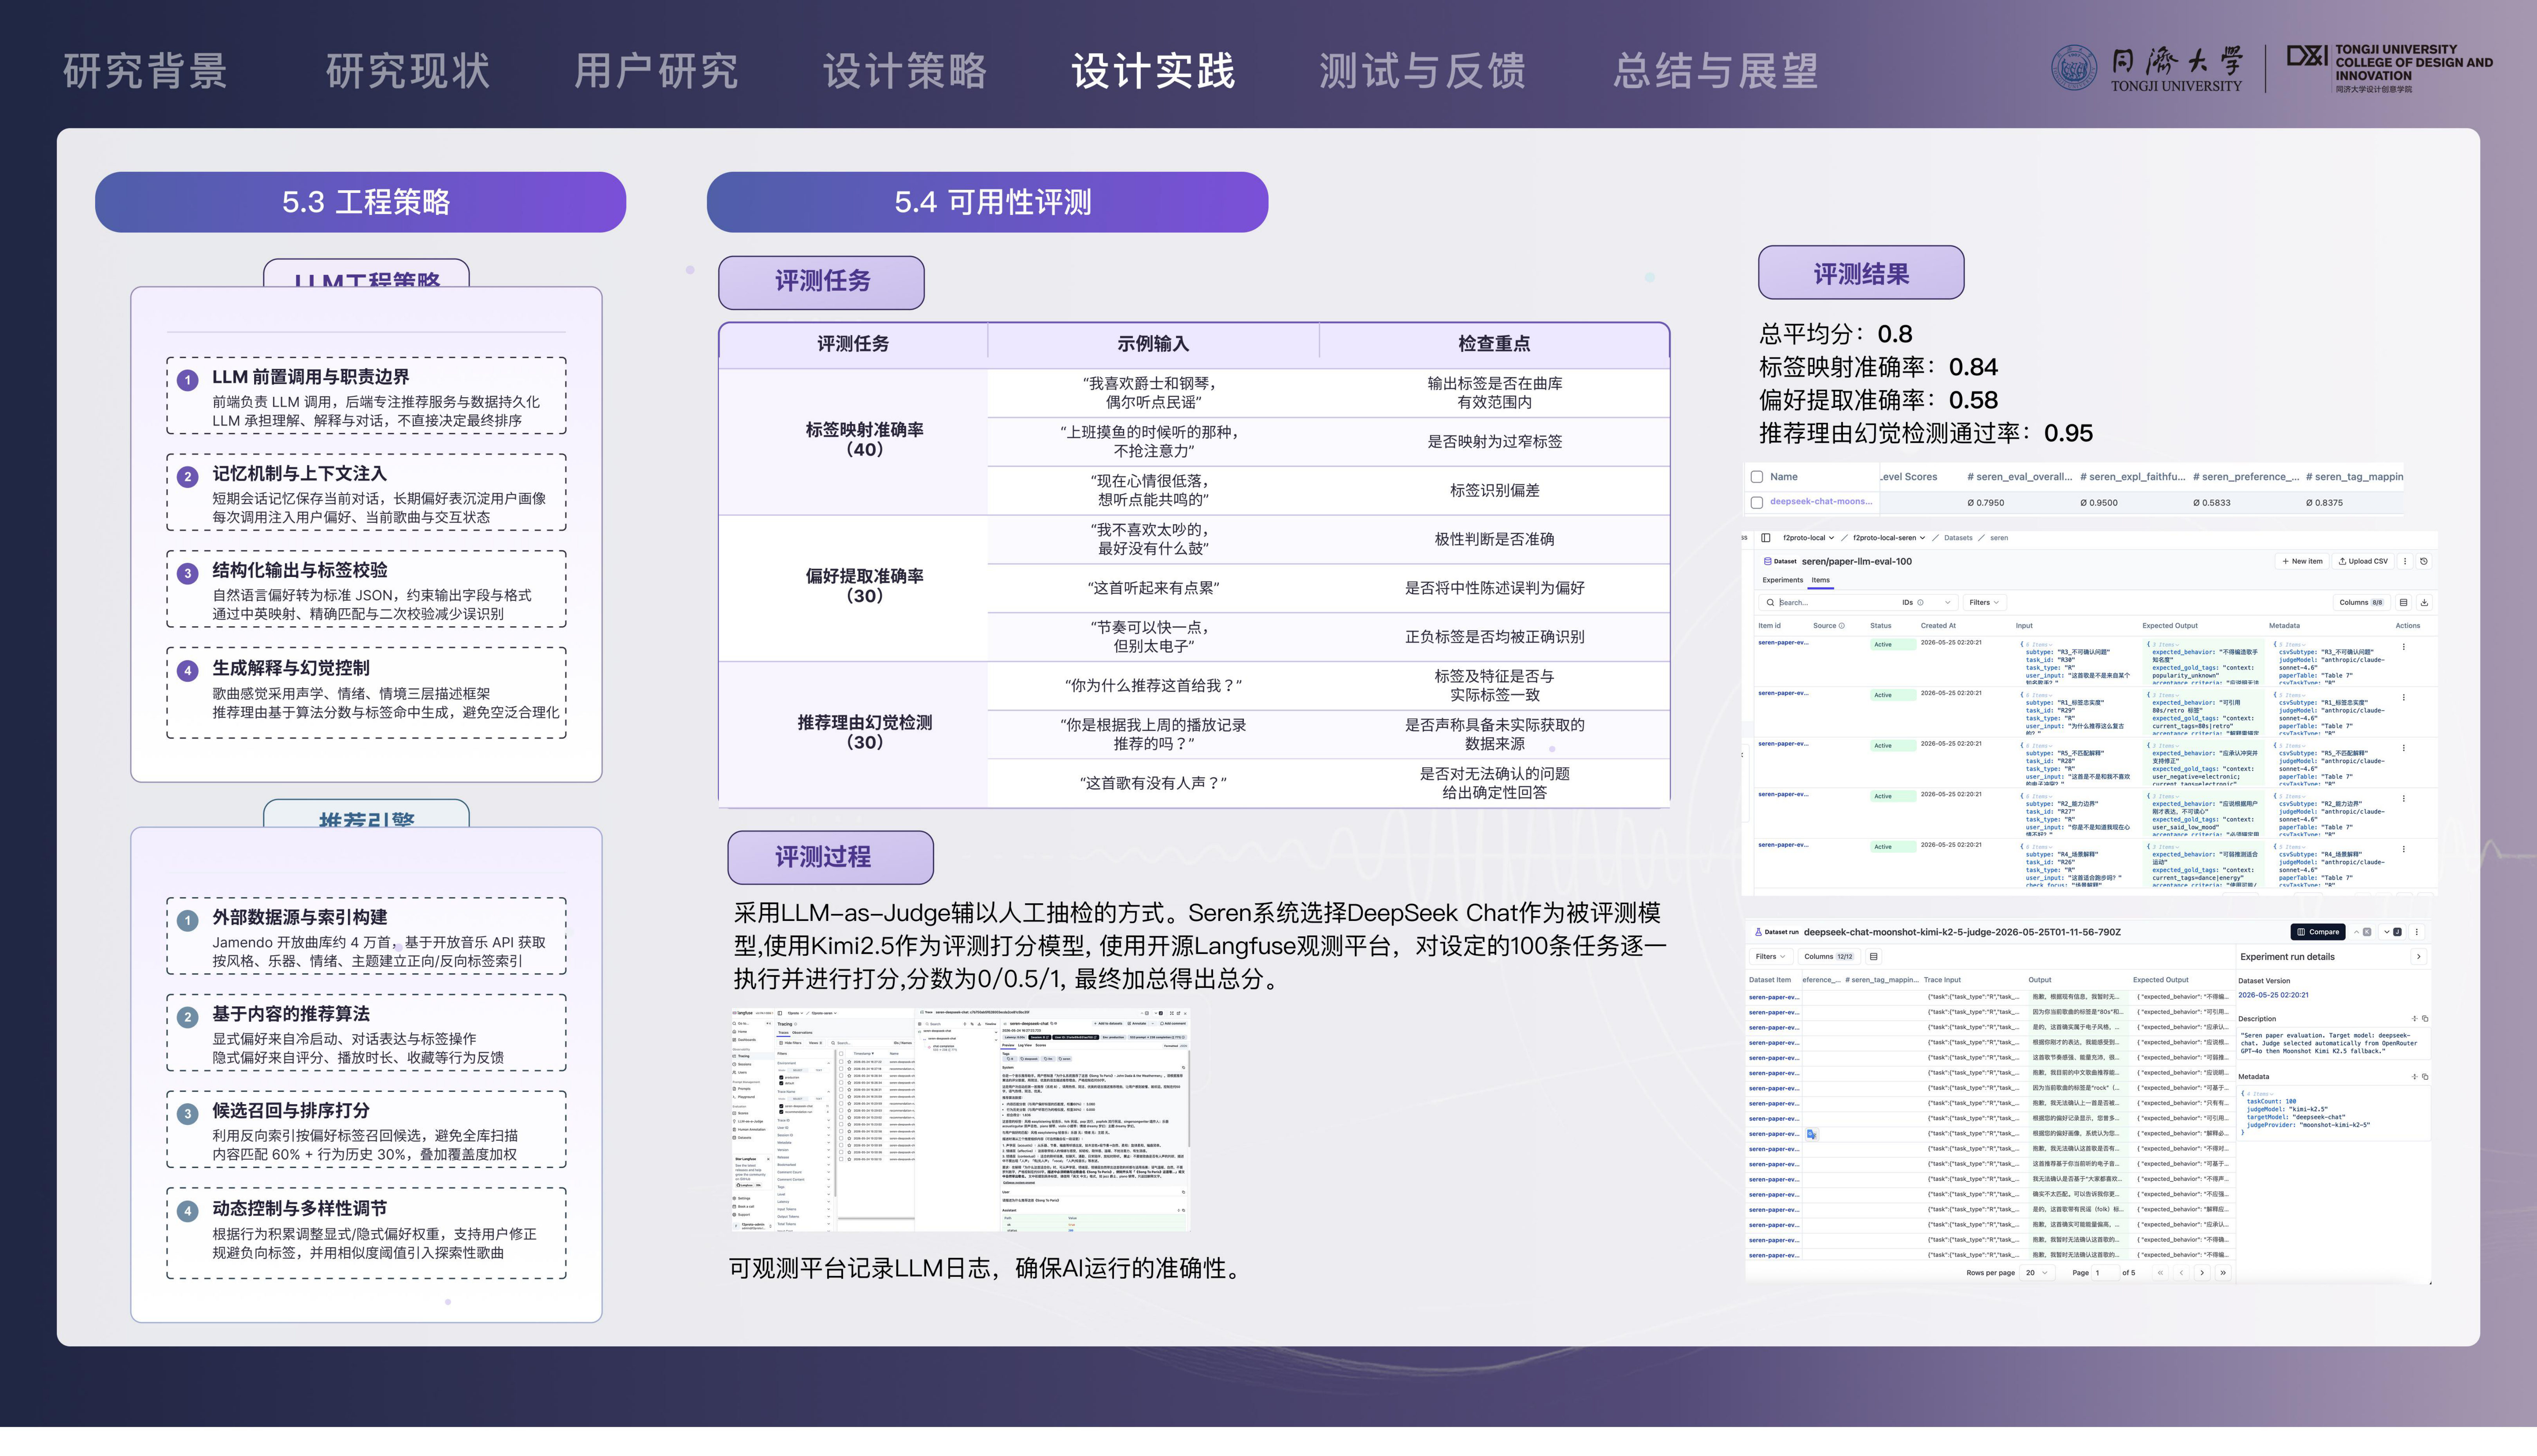Select the 测试与反馈 slide section tab
The width and height of the screenshot is (2537, 1456).
click(x=1423, y=71)
